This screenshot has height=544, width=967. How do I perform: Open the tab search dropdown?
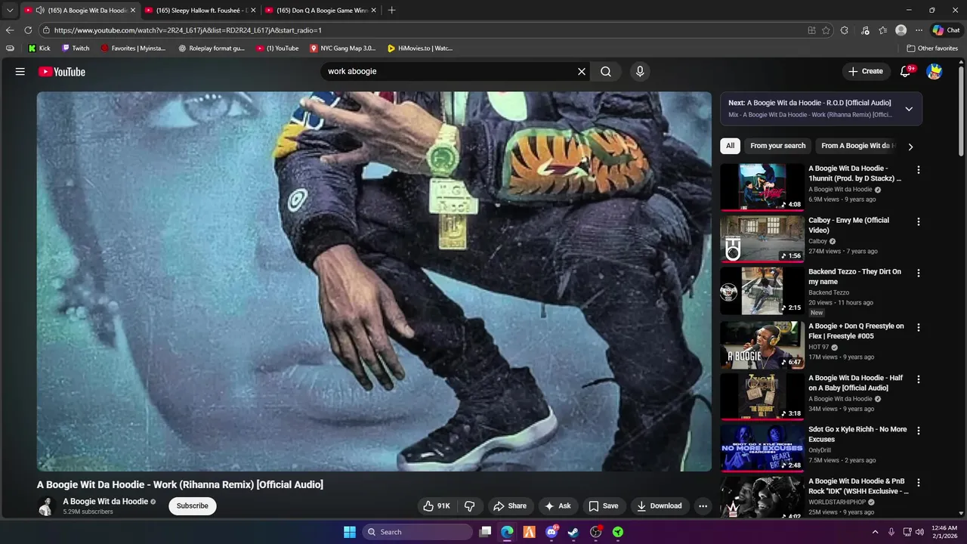pos(10,11)
